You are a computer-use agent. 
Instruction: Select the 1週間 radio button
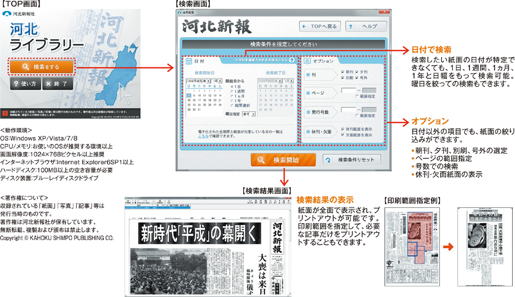pos(232,91)
